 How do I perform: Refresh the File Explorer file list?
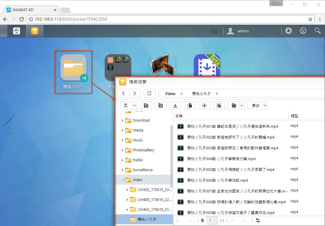point(149,93)
